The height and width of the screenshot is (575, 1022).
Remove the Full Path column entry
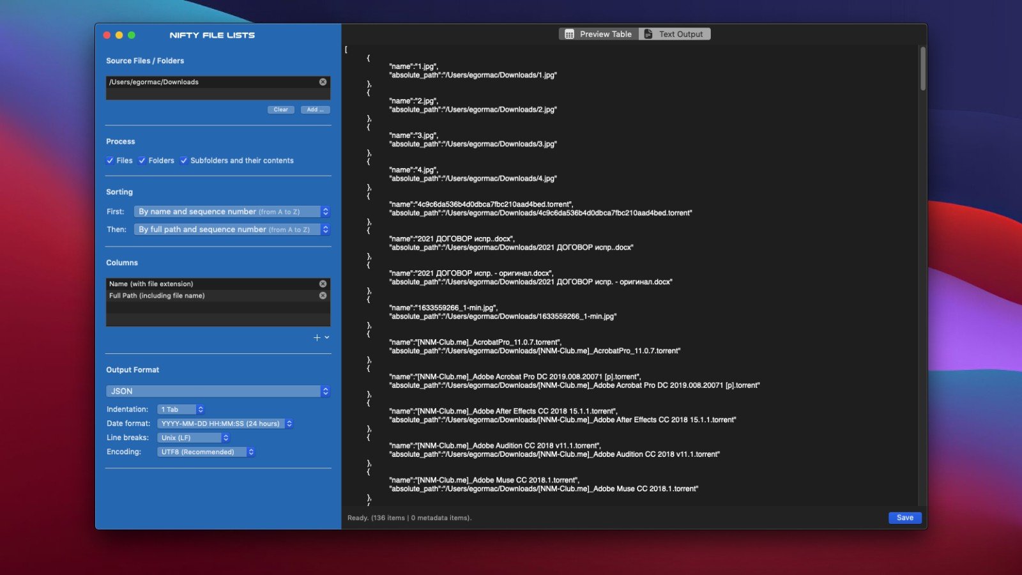(323, 296)
